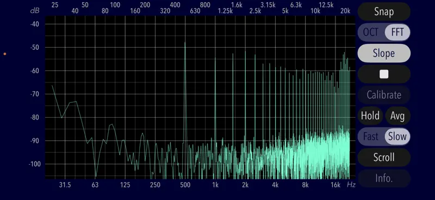Screen dimensions: 435x200
Task: Click the -50 dB scale label
Action: [x=34, y=47]
